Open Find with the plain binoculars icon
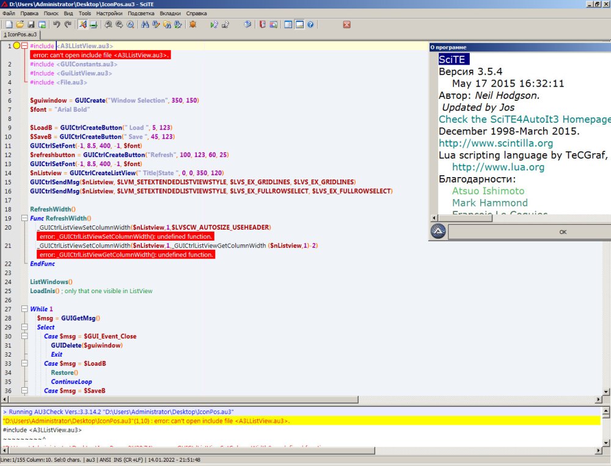The width and height of the screenshot is (611, 466). coord(145,24)
